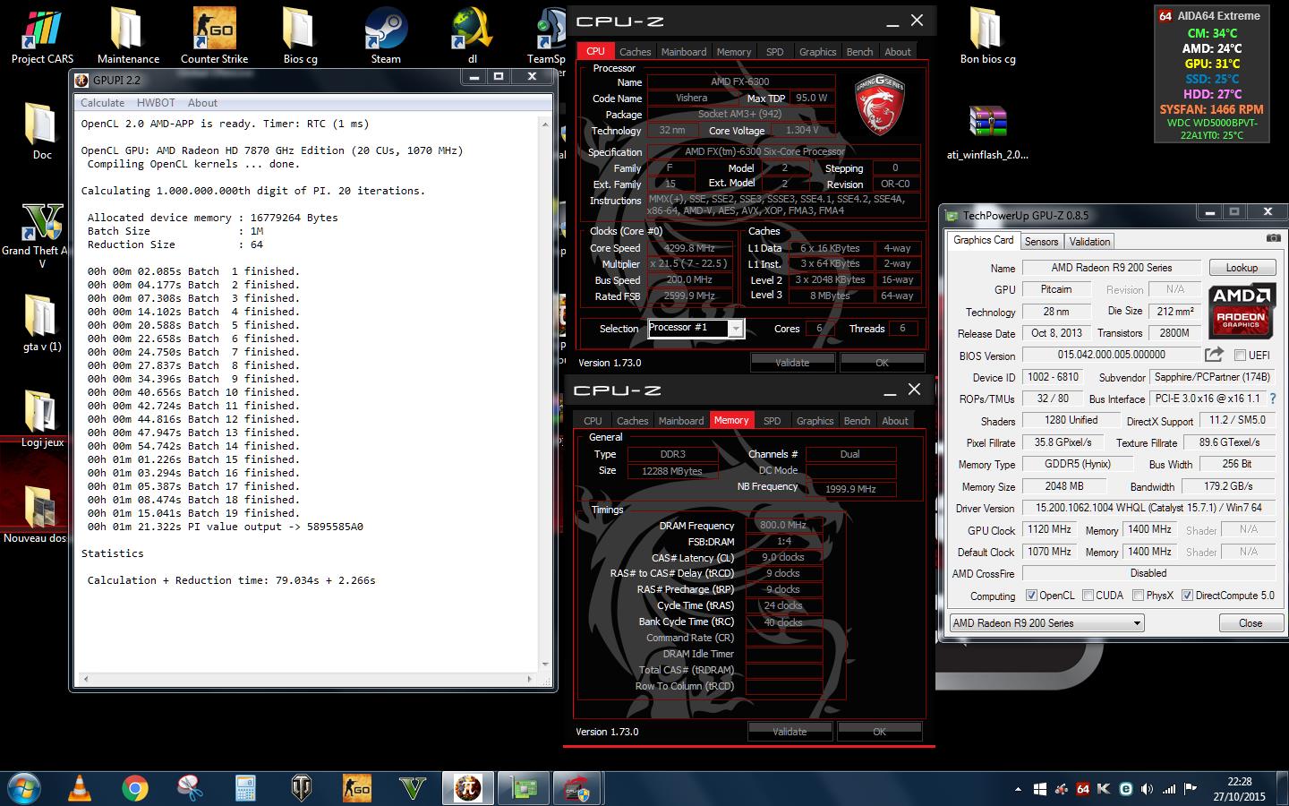Viewport: 1289px width, 806px height.
Task: Open Google Chrome from taskbar
Action: click(x=135, y=788)
